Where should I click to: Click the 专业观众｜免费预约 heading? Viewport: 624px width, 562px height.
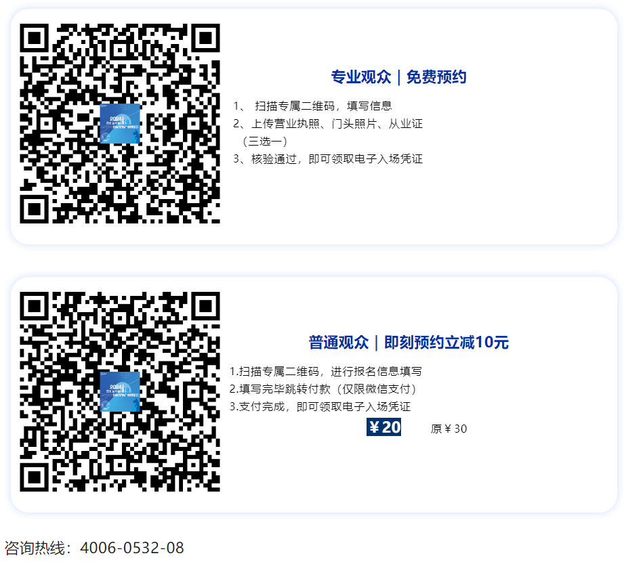[398, 77]
